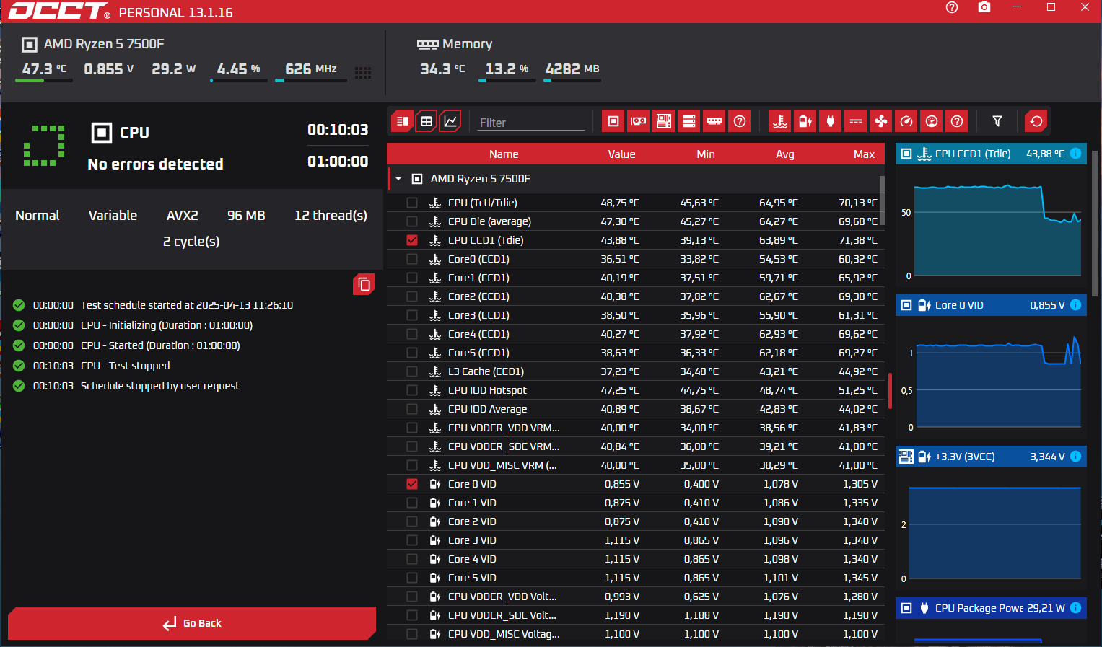Click the Memory usage '4282 MB' readout

click(x=572, y=69)
